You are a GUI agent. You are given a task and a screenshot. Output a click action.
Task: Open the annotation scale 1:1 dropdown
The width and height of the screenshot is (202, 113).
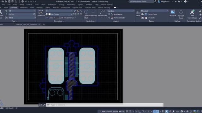tap(177, 111)
